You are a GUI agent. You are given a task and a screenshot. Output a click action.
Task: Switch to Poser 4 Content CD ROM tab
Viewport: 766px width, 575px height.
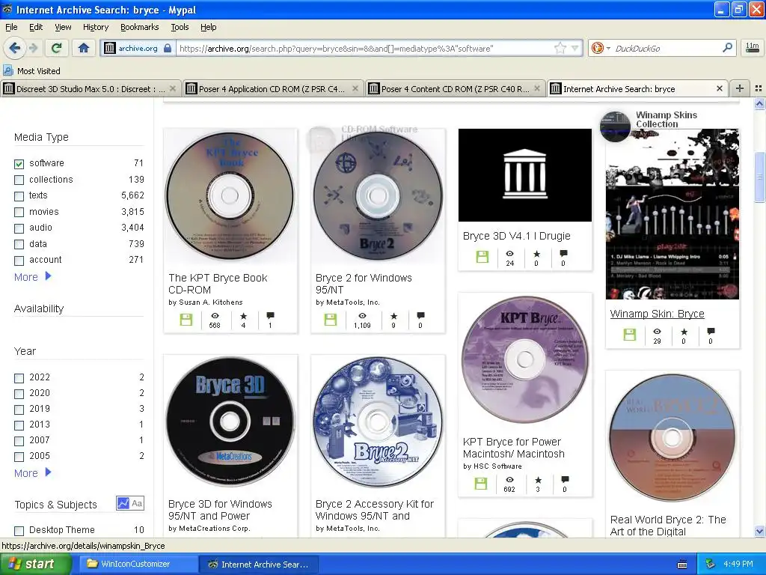click(454, 88)
